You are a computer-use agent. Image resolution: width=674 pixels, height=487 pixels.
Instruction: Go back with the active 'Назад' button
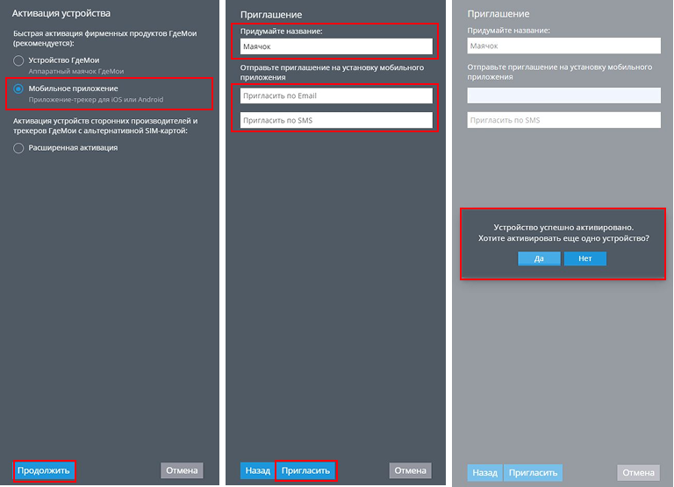pyautogui.click(x=258, y=470)
